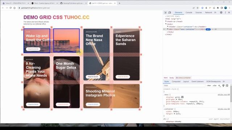Image resolution: width=232 pixels, height=130 pixels.
Task: Click the browser forward arrow
Action: tap(7, 8)
